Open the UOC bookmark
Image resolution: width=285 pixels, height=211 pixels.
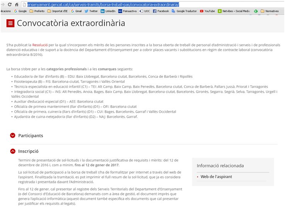[x=145, y=11]
